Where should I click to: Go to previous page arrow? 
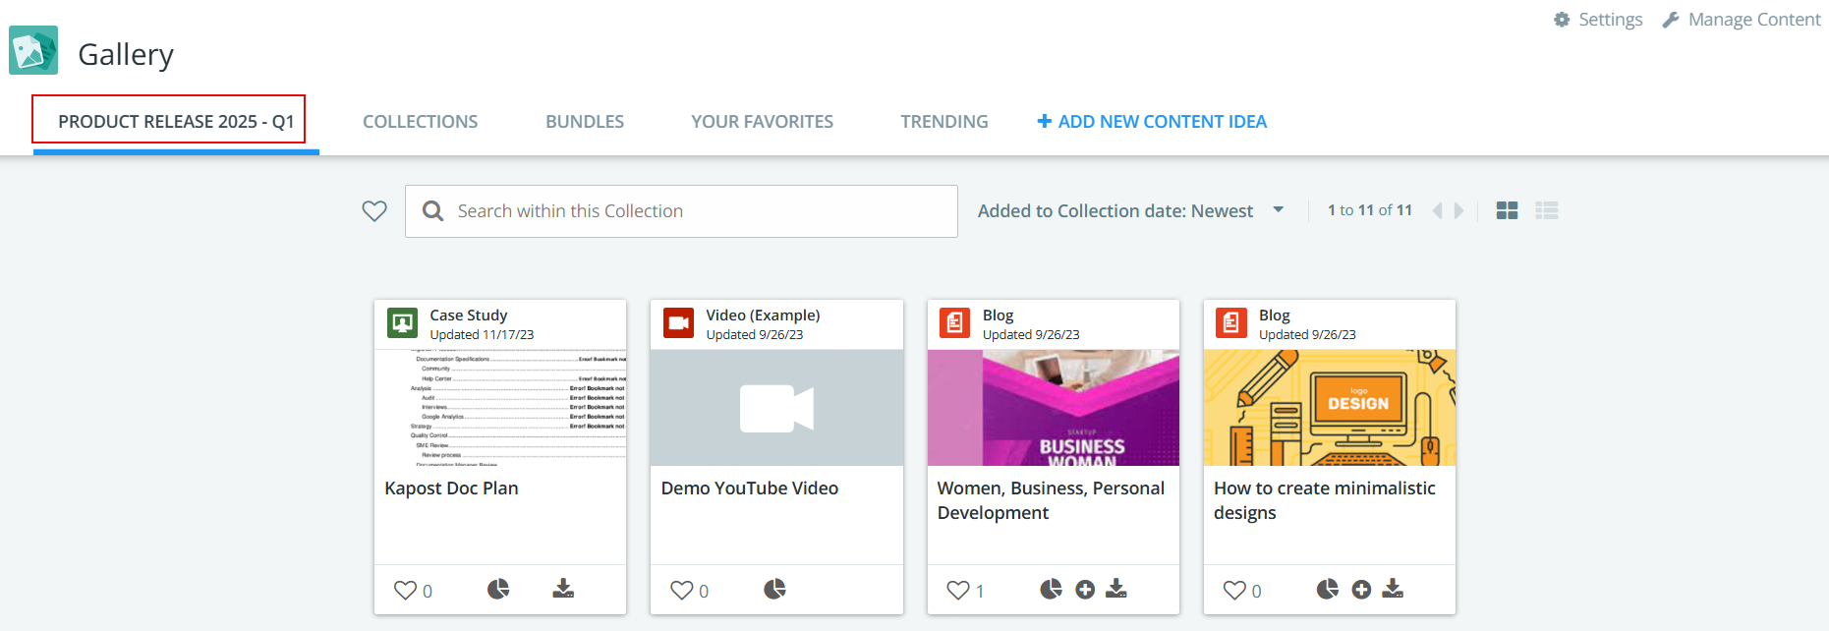pyautogui.click(x=1437, y=210)
